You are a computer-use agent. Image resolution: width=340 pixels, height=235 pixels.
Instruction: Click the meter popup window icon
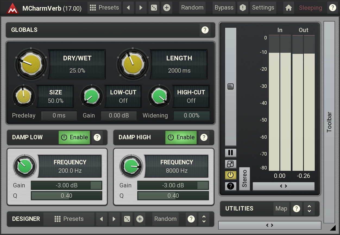click(231, 164)
